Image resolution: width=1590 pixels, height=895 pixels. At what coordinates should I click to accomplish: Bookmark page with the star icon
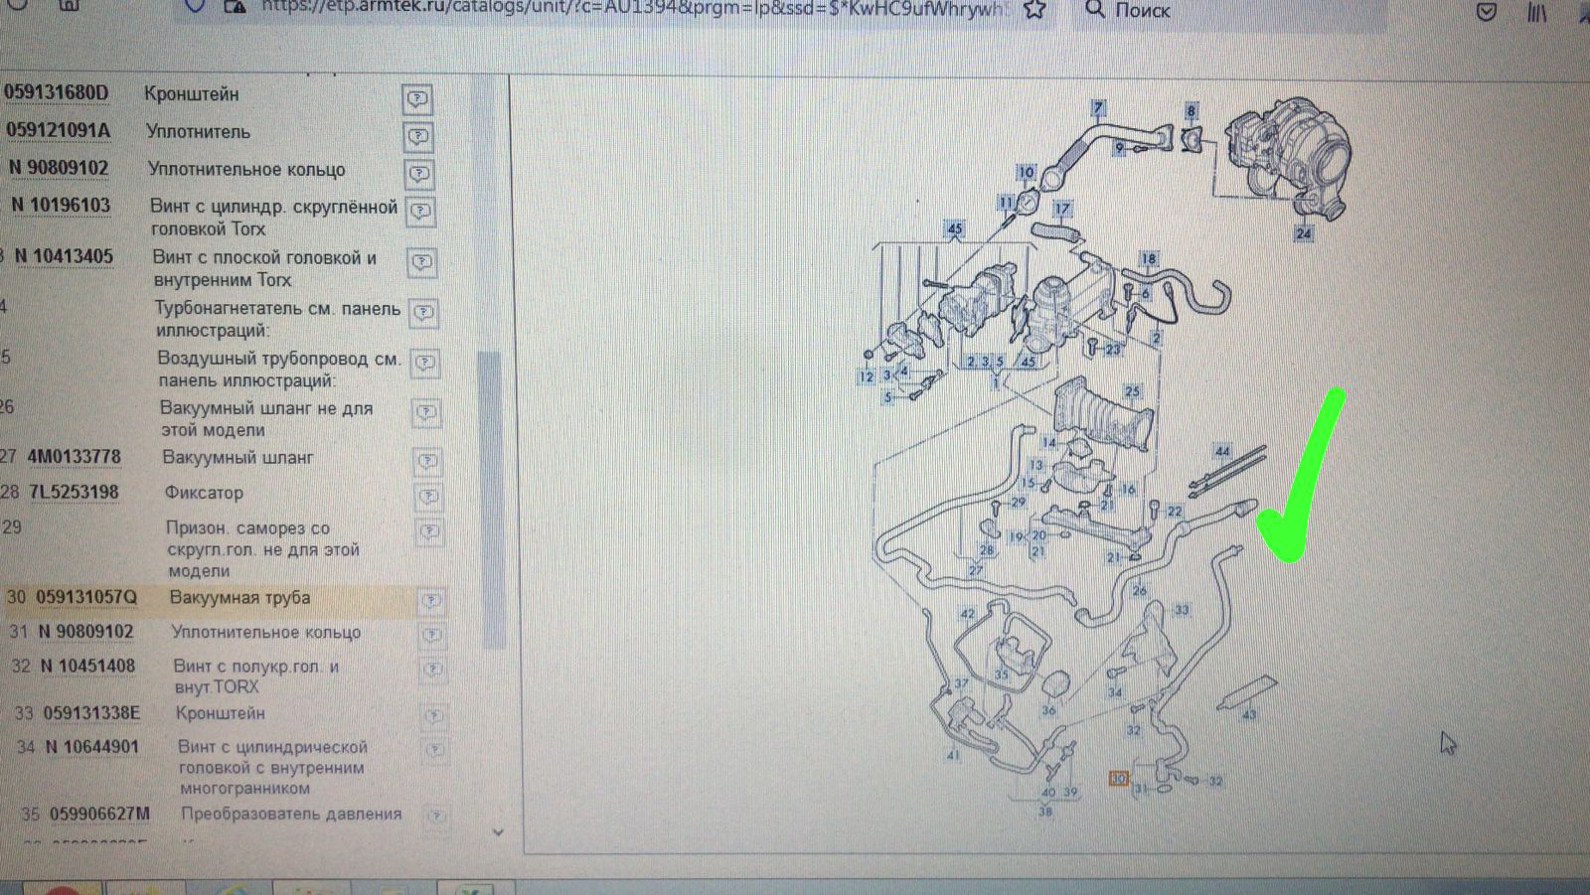[1034, 10]
